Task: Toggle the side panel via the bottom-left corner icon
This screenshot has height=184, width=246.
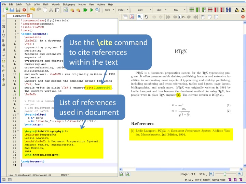Action: coord(4,180)
